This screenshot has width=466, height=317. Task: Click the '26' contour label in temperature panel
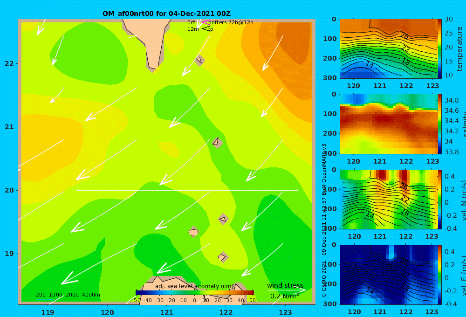(x=404, y=36)
